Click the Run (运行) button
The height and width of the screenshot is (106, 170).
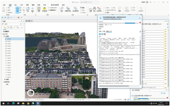pyautogui.click(x=163, y=93)
